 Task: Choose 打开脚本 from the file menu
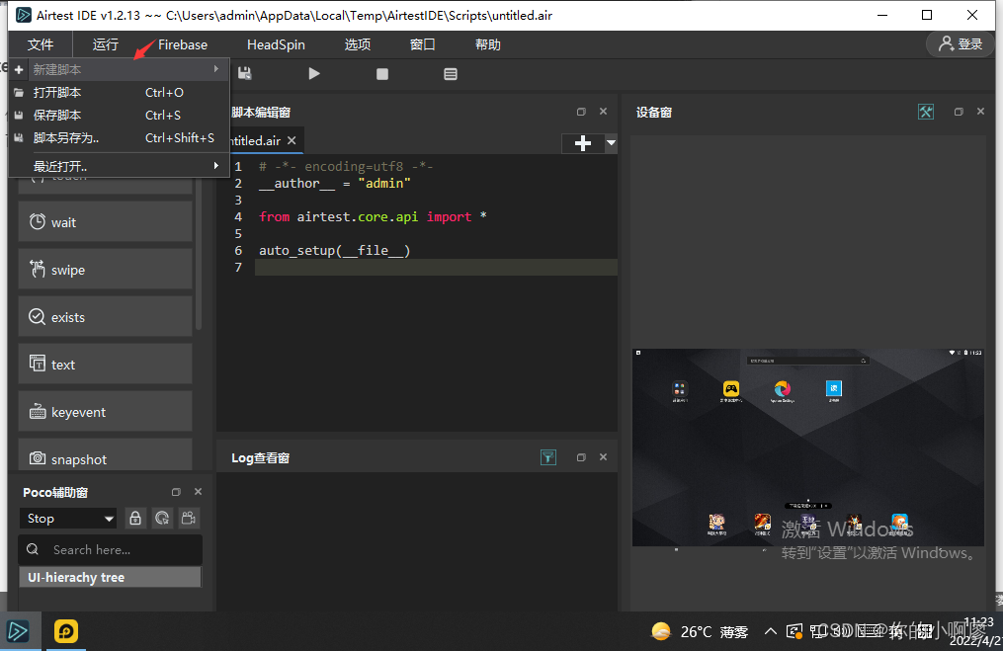[x=119, y=92]
